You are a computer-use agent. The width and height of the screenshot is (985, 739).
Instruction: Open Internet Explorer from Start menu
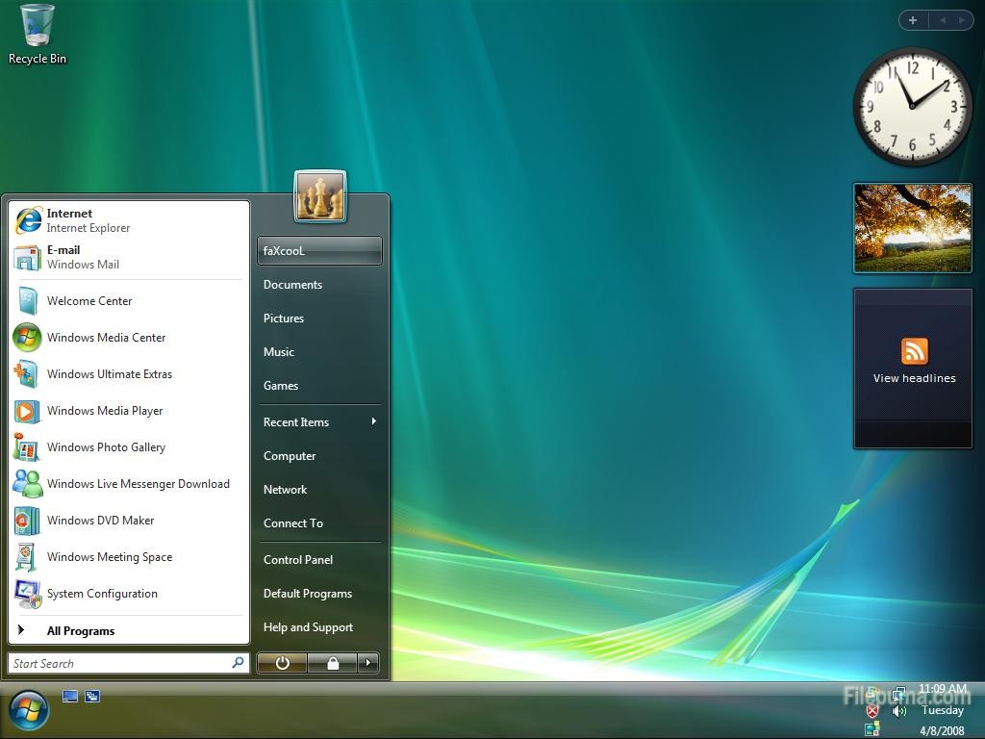[87, 220]
